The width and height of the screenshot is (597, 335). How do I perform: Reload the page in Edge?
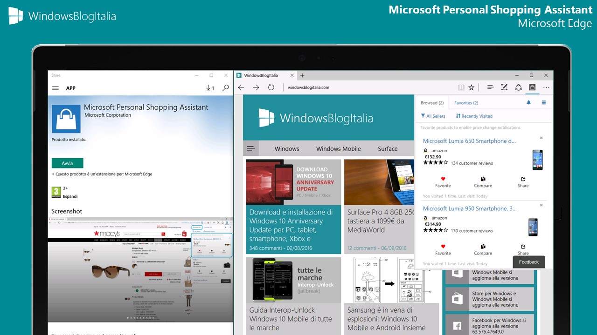(271, 87)
